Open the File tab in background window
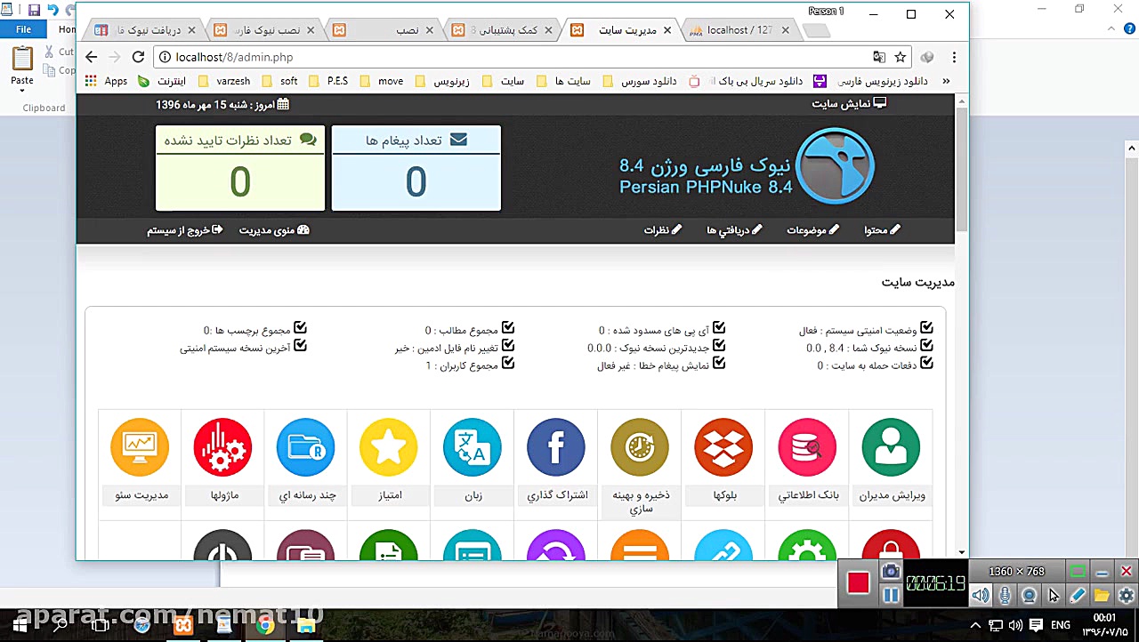This screenshot has width=1139, height=642. [x=23, y=29]
